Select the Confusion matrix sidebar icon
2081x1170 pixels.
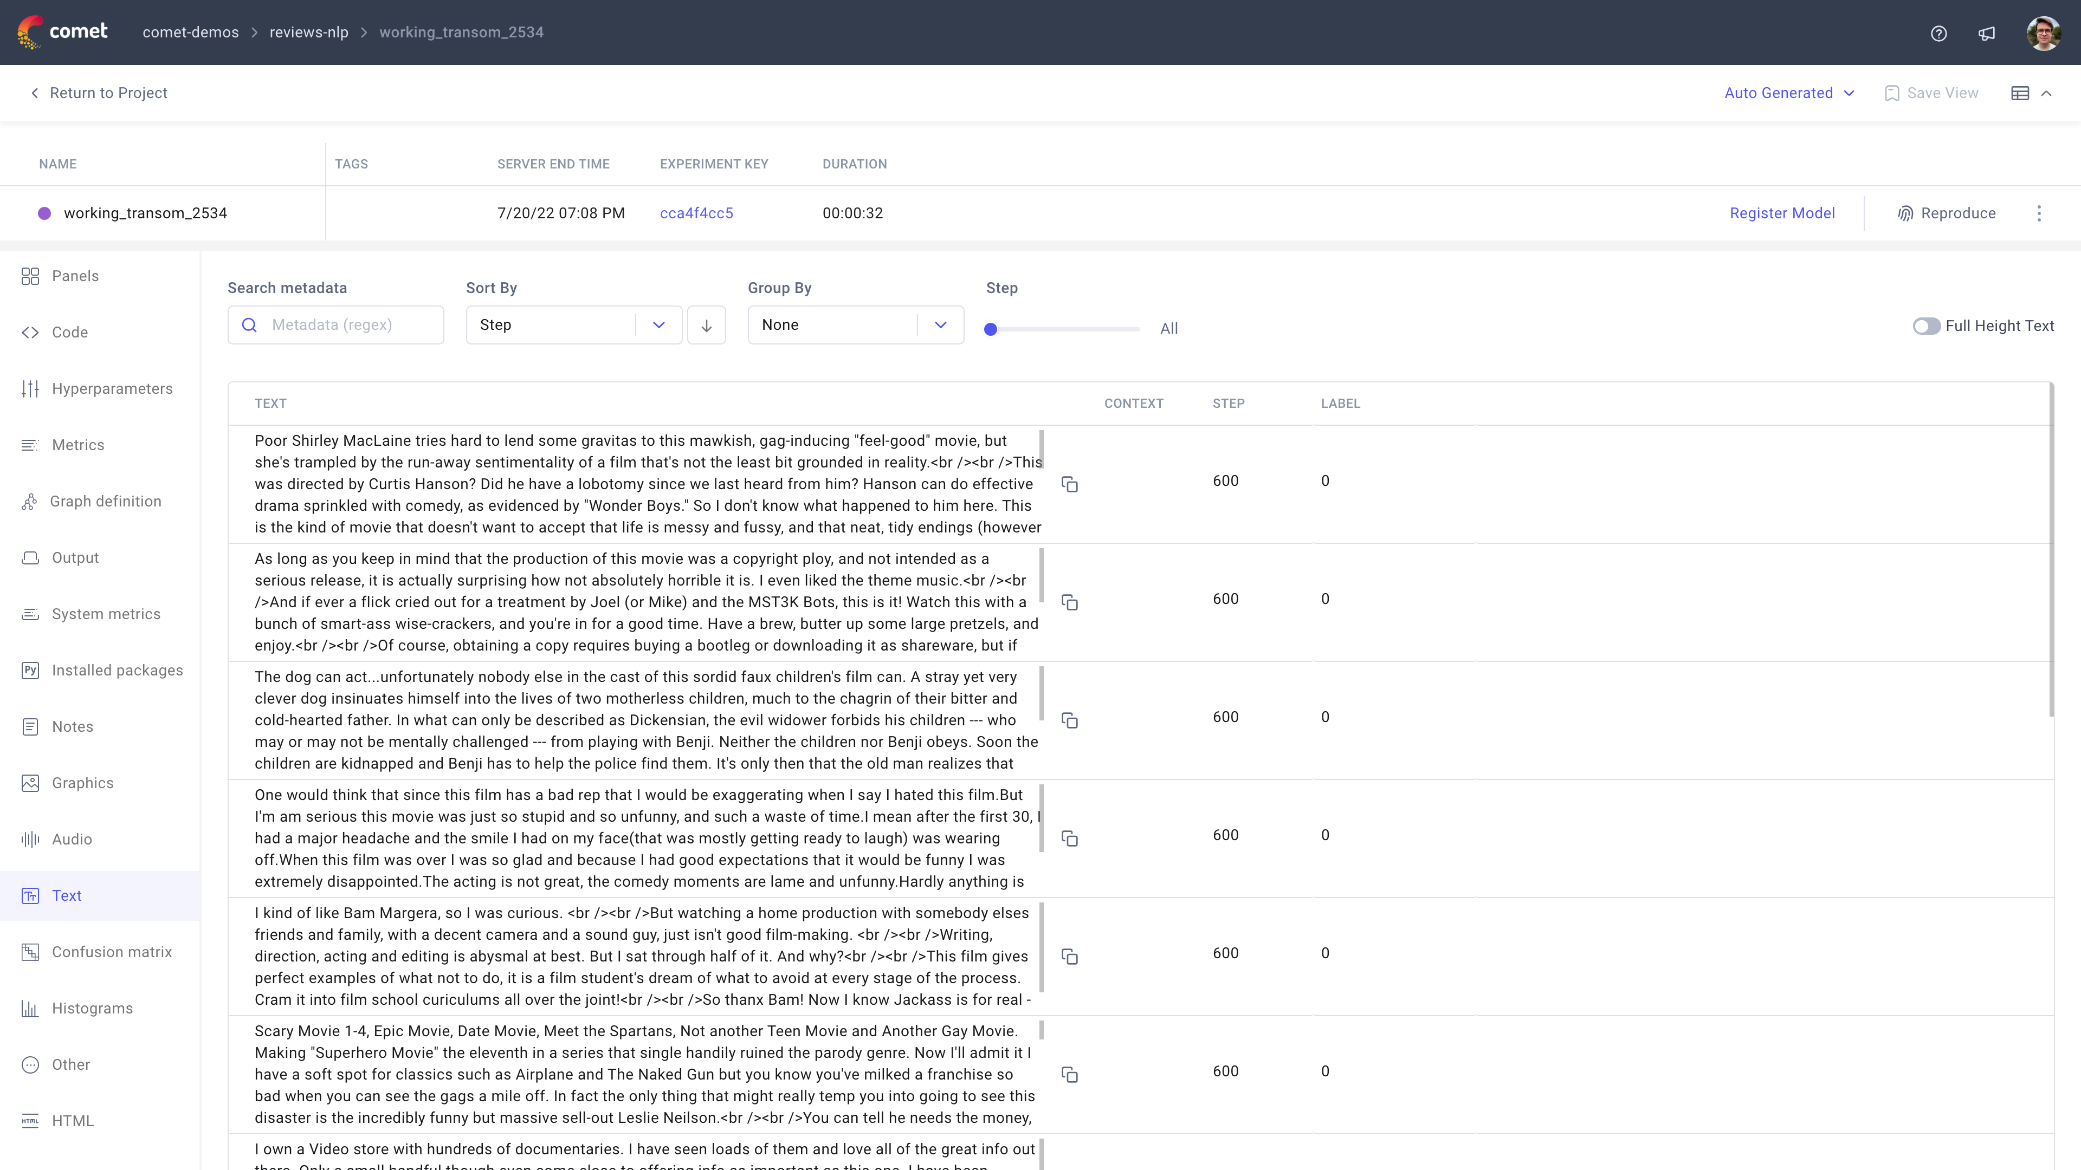(x=31, y=952)
